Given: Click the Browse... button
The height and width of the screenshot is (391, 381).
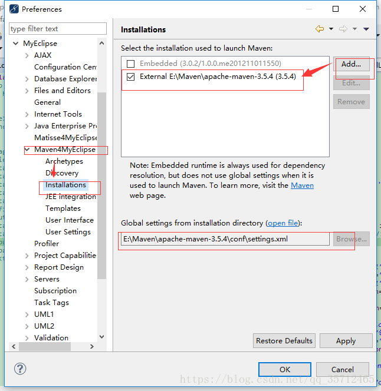Looking at the screenshot, I should [x=352, y=239].
